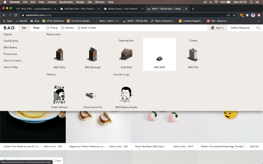Open the Rice Error Order Delivery icon
Screen dimensions: 263x164
(x=59, y=95)
